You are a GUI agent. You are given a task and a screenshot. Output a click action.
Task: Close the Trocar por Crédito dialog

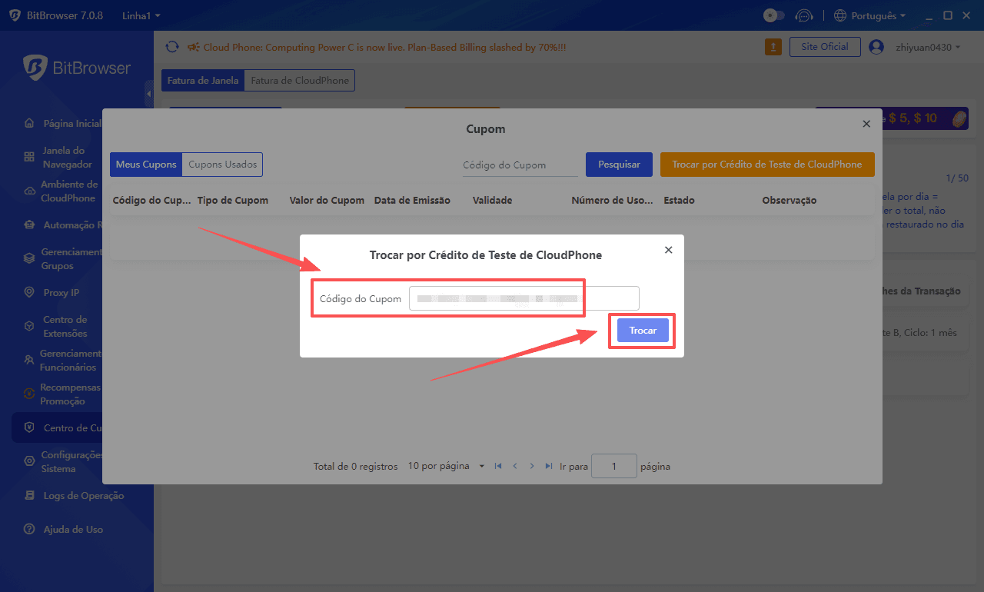pyautogui.click(x=668, y=250)
